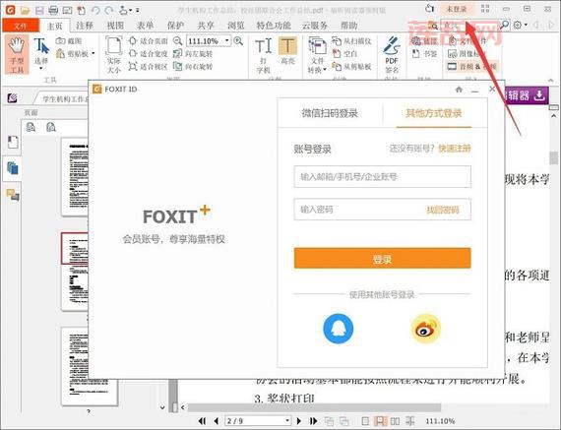Click the Recover Password (找回密码) link
This screenshot has width=561, height=430.
tap(443, 210)
